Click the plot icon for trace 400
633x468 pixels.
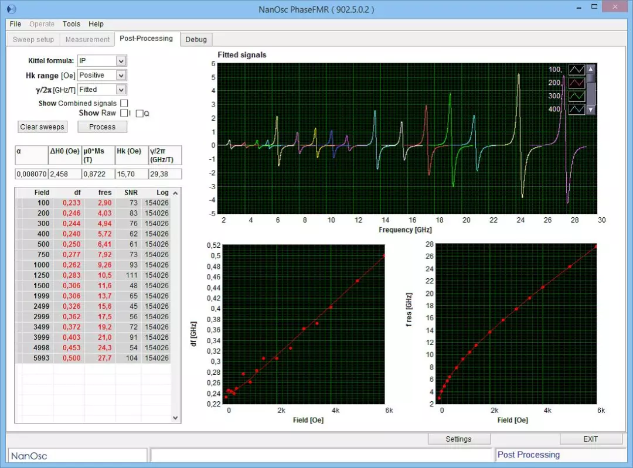(577, 110)
